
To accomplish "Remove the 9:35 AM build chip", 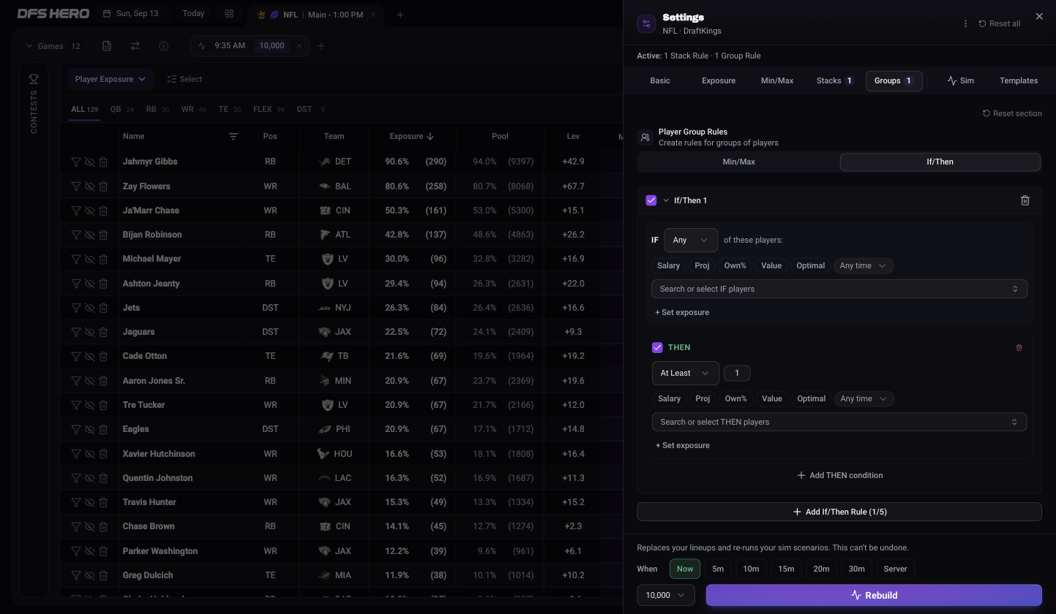I will [x=299, y=46].
